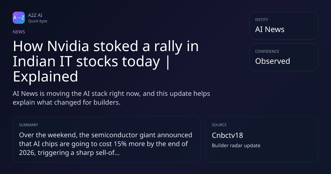The width and height of the screenshot is (331, 174).
Task: Open the CONFIDENCE card
Action: (284, 57)
